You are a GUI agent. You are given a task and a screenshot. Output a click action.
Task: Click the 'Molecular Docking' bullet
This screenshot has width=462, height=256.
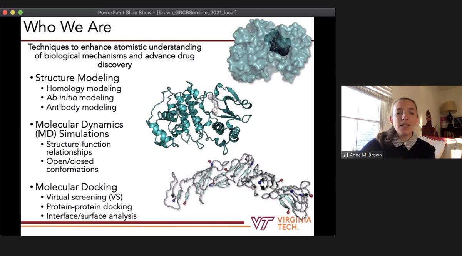click(76, 187)
